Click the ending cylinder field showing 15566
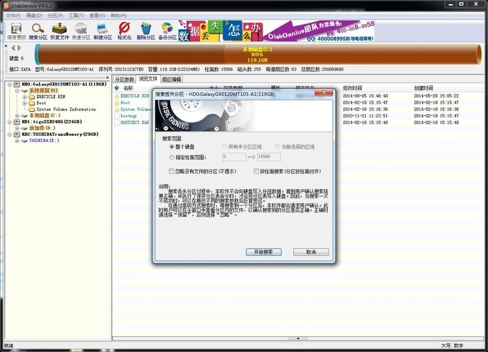Screen dimensions: 488x352 (269, 157)
